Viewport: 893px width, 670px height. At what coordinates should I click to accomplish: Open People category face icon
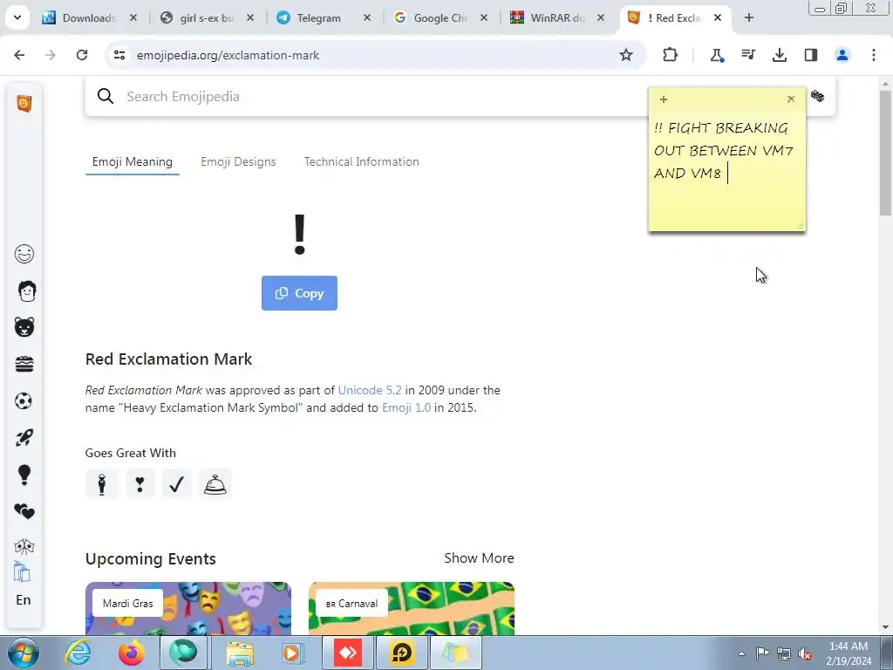tap(27, 291)
